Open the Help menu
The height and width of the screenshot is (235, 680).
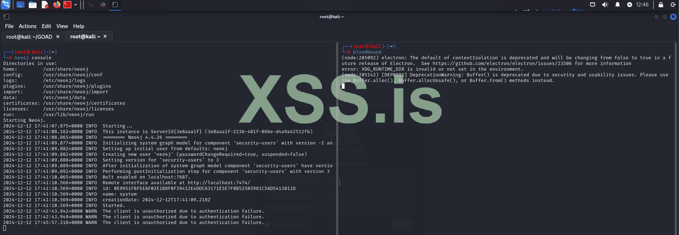click(x=78, y=26)
